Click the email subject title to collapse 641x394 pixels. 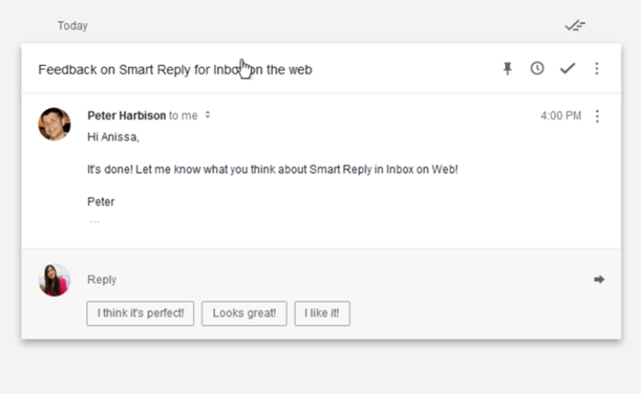click(175, 70)
